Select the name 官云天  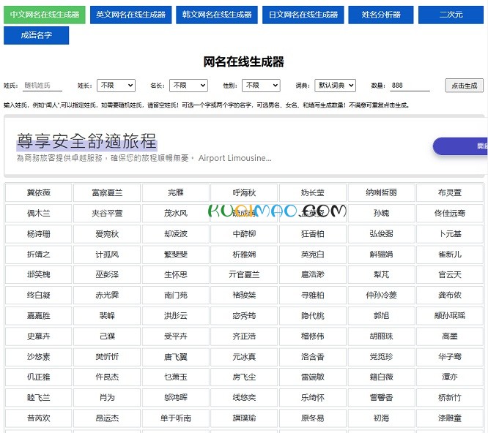click(x=450, y=274)
